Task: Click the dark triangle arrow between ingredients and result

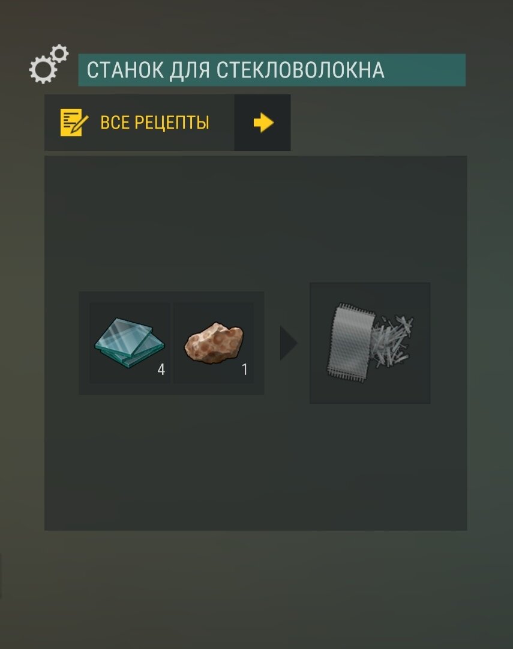Action: [288, 343]
